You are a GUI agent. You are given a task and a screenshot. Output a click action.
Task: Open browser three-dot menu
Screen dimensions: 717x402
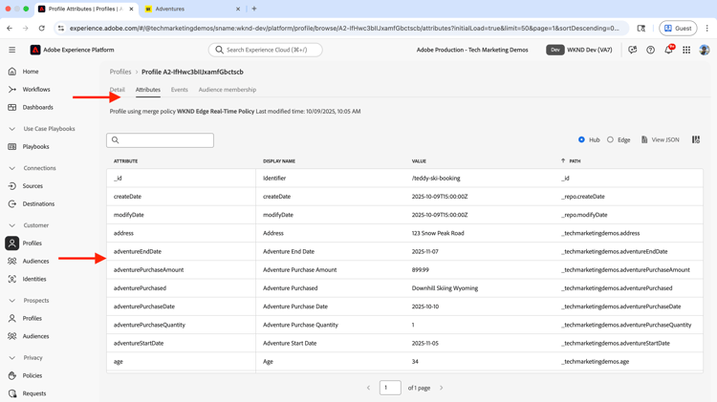pyautogui.click(x=706, y=29)
